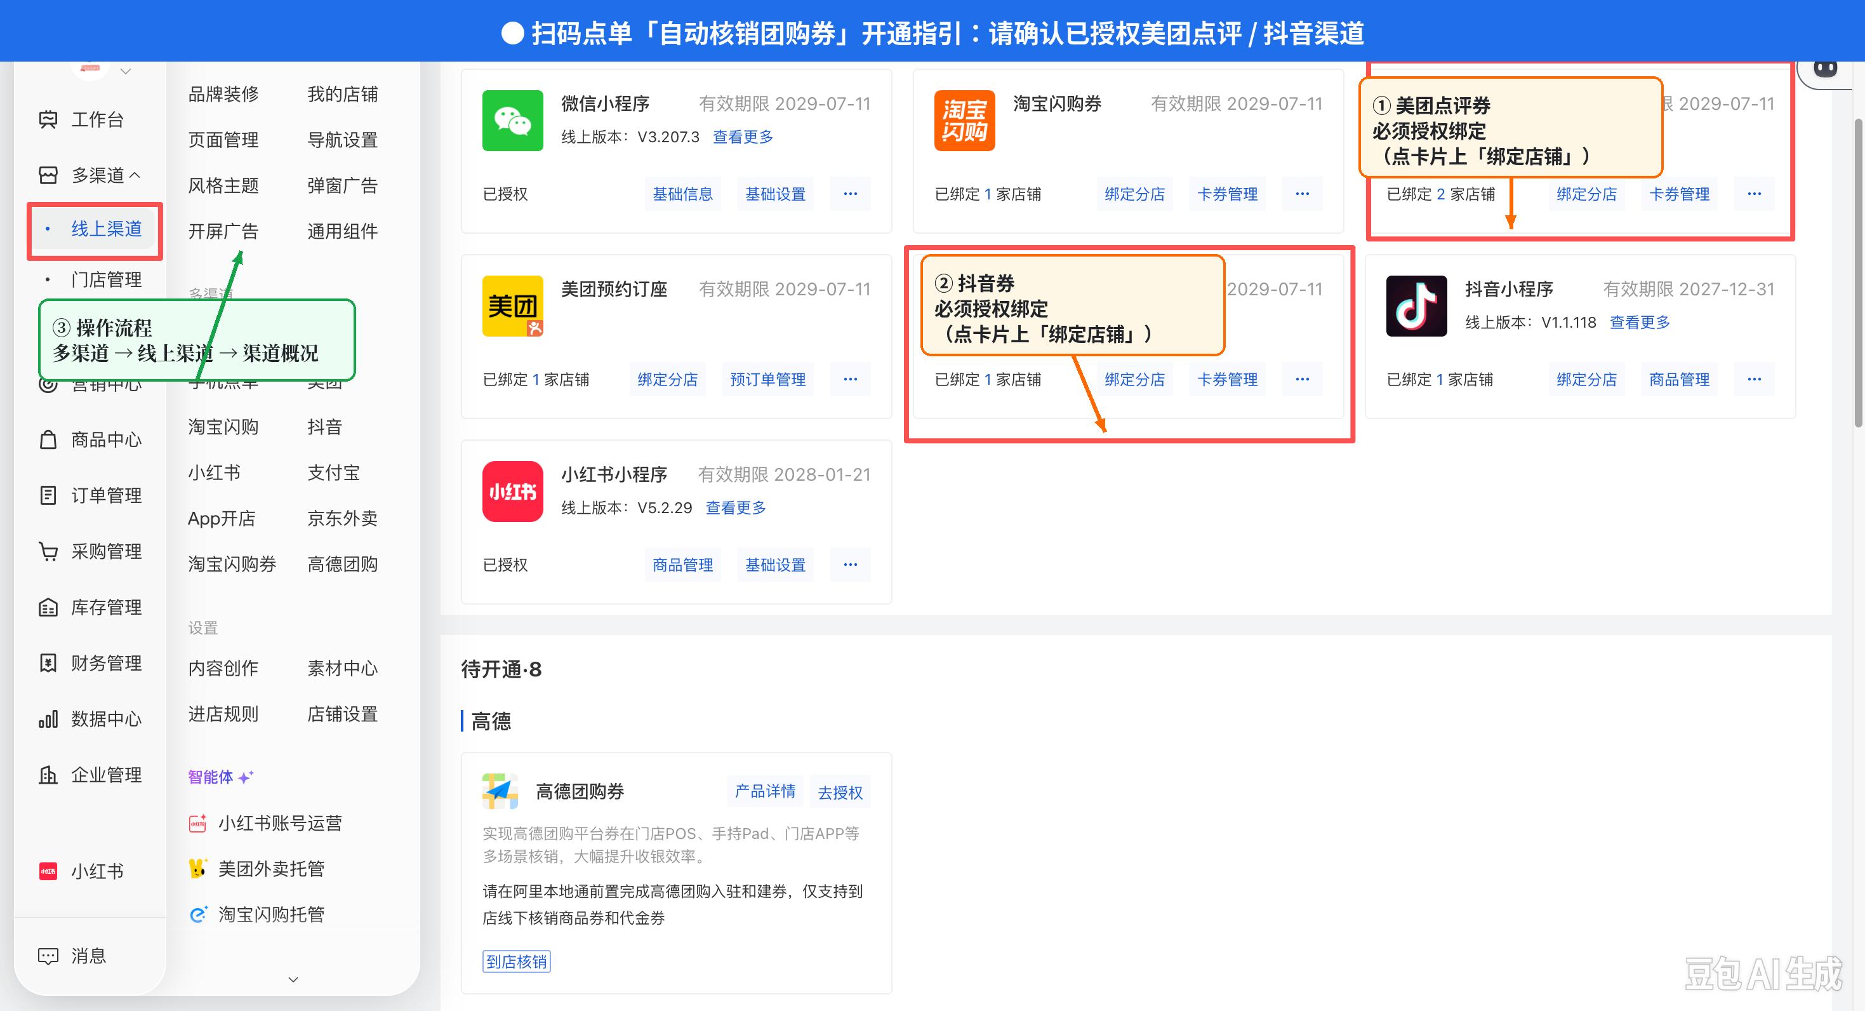The image size is (1865, 1011).
Task: Click the 高德团购券 map logo
Action: 500,791
